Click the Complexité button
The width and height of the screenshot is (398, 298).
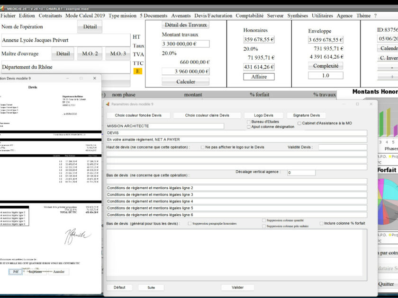click(x=326, y=66)
